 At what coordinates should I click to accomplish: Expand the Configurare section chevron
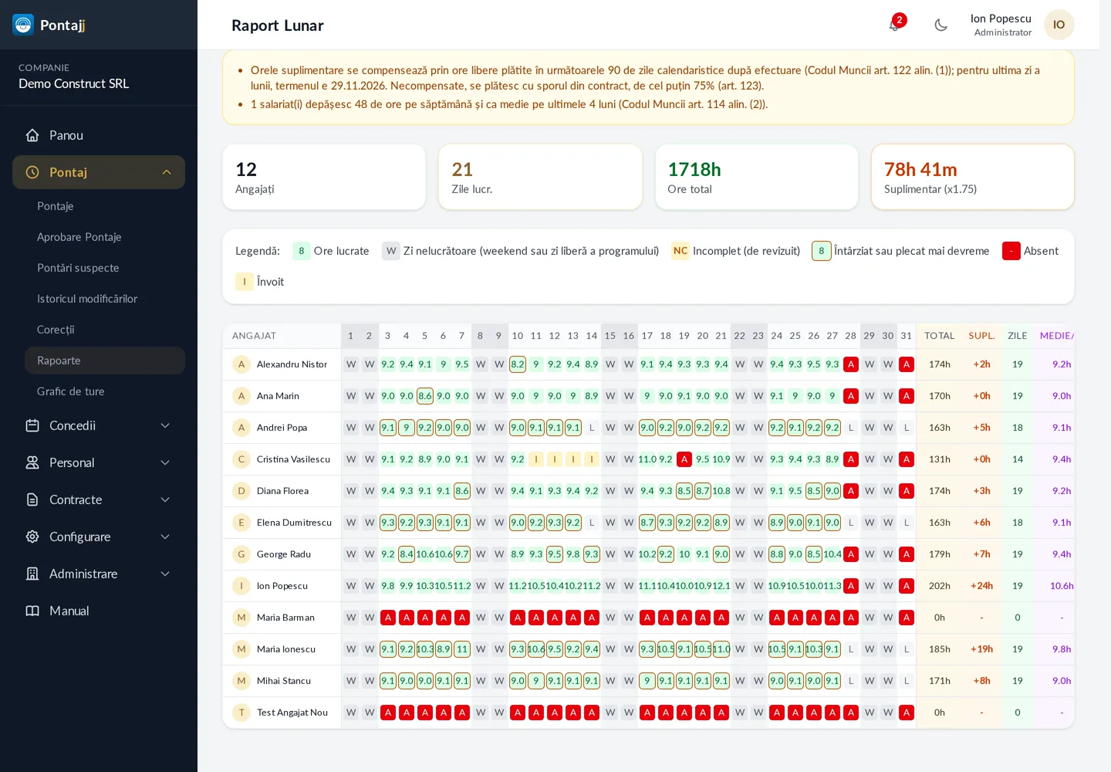[165, 537]
